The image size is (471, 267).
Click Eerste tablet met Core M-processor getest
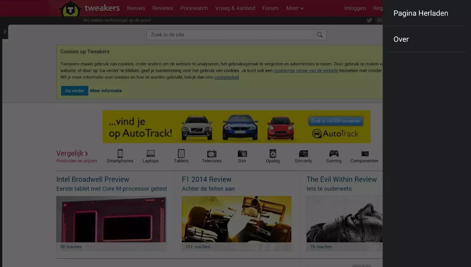tap(112, 189)
